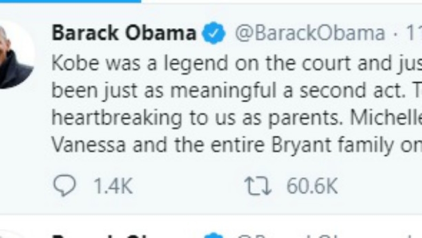Click the word 'Kobe' at tweet start
This screenshot has width=422, height=238.
point(76,63)
